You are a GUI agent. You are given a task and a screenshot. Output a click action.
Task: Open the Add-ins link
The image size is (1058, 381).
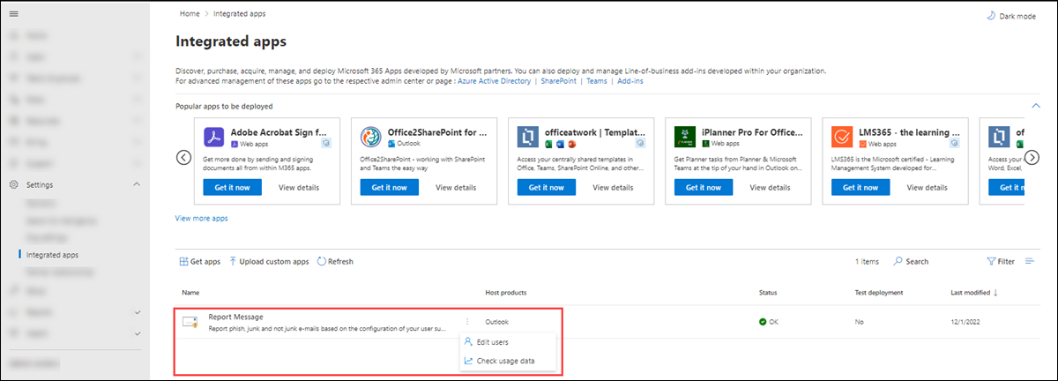pyautogui.click(x=630, y=80)
